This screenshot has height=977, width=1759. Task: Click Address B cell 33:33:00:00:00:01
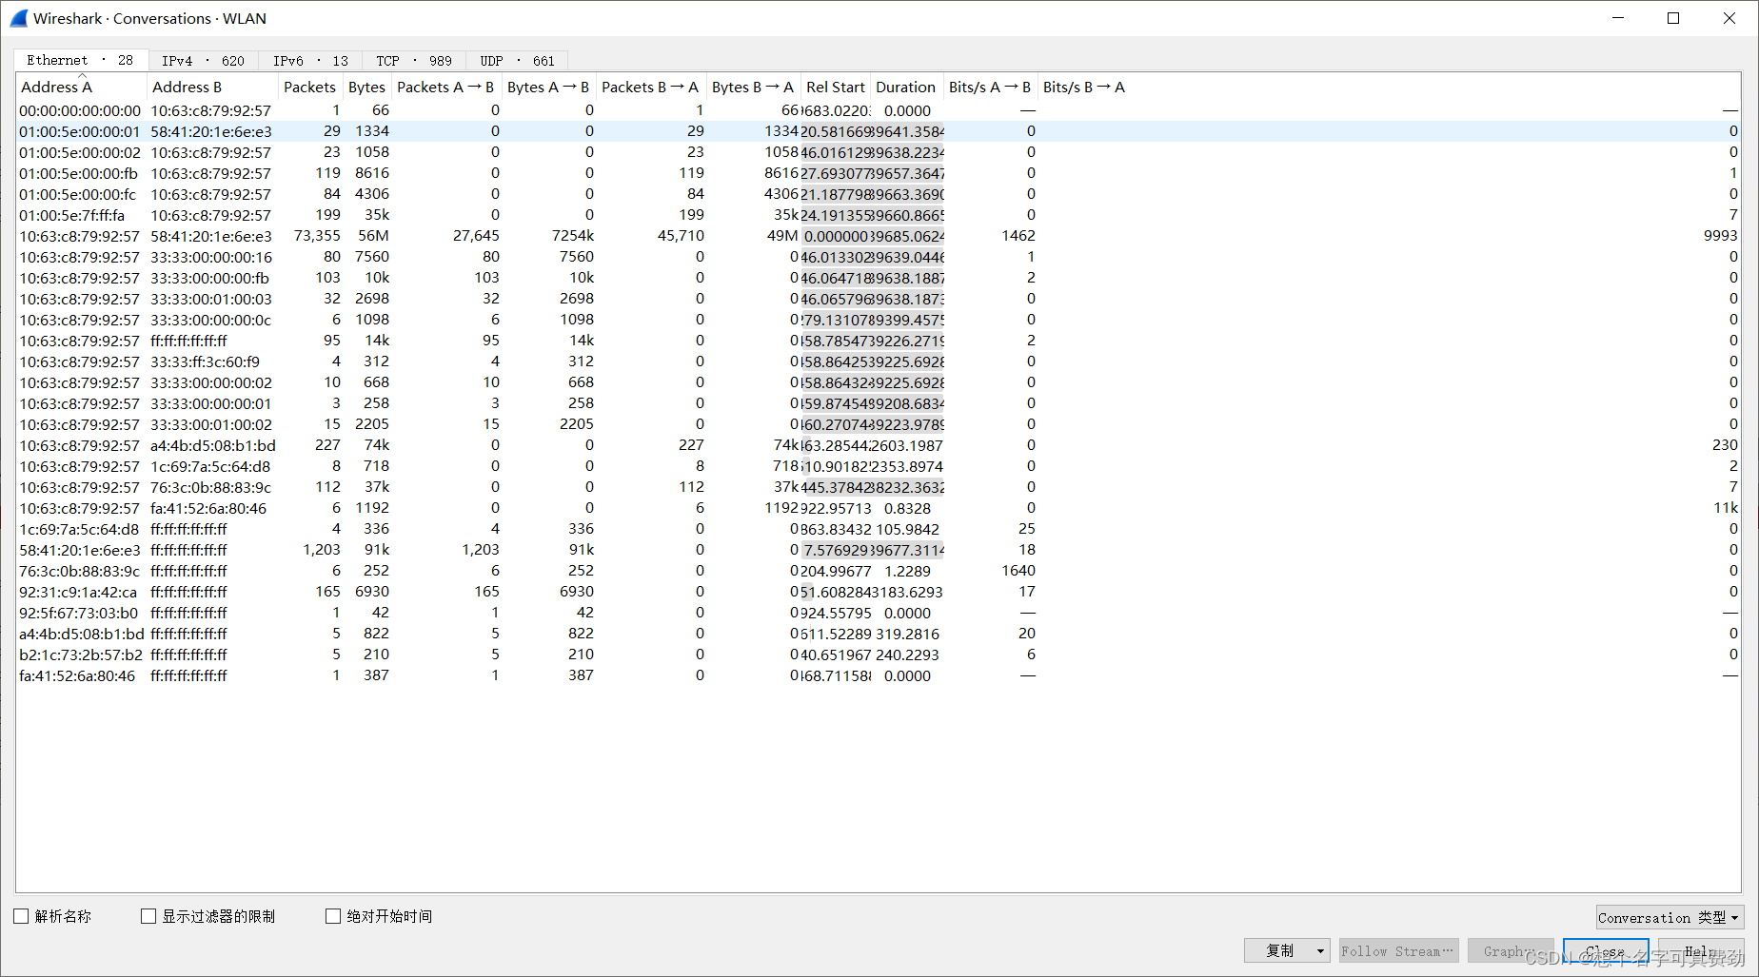tap(211, 403)
